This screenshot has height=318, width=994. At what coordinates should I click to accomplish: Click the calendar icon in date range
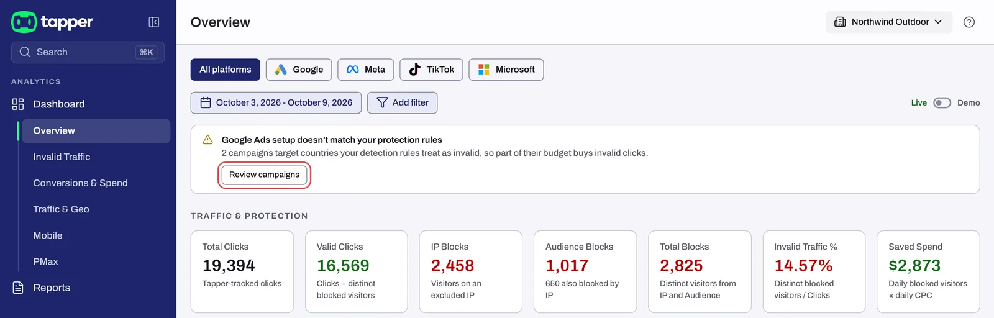(x=206, y=102)
